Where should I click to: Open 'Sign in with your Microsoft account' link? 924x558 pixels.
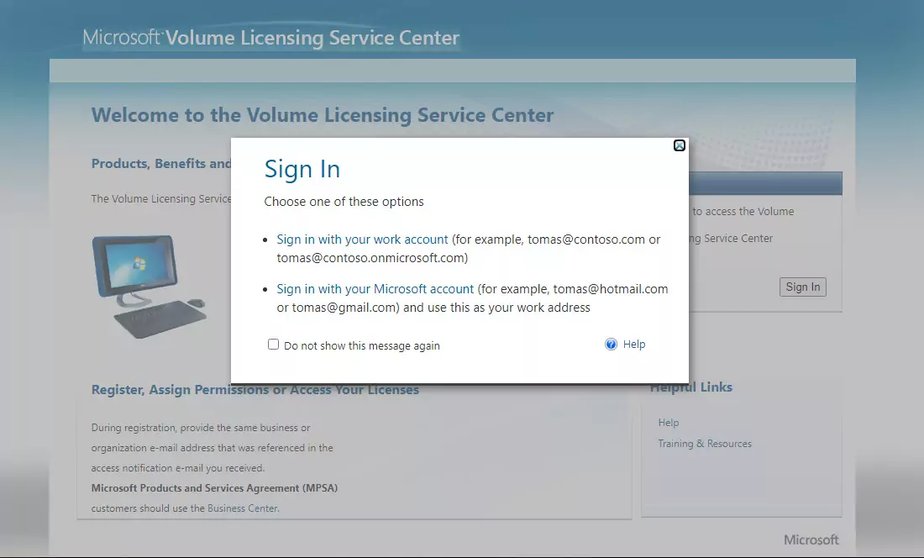click(375, 289)
